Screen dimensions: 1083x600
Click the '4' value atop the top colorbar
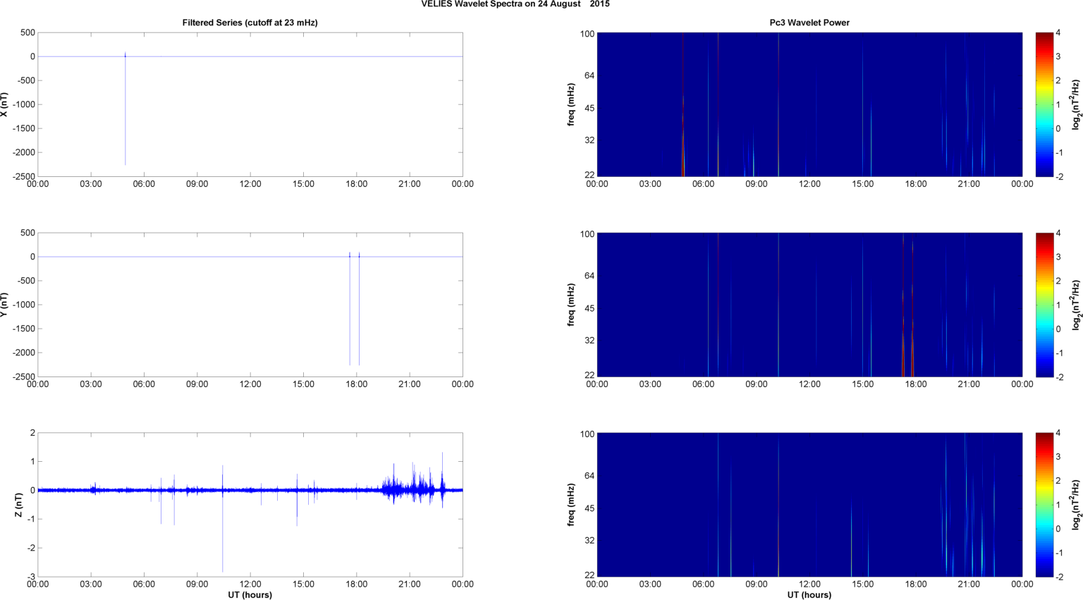click(1058, 32)
